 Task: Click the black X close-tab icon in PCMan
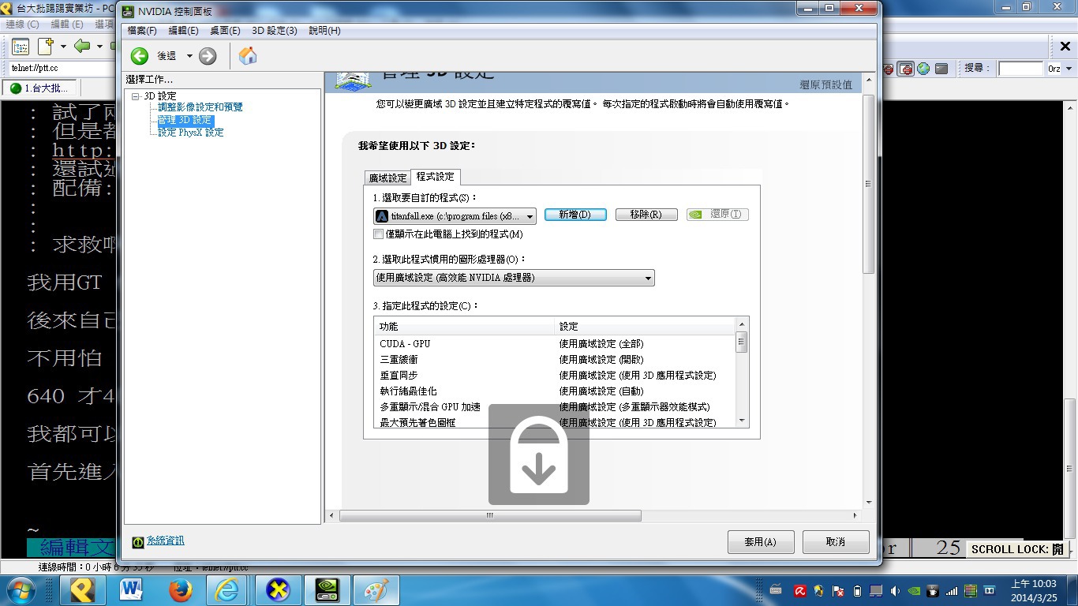click(x=1065, y=47)
